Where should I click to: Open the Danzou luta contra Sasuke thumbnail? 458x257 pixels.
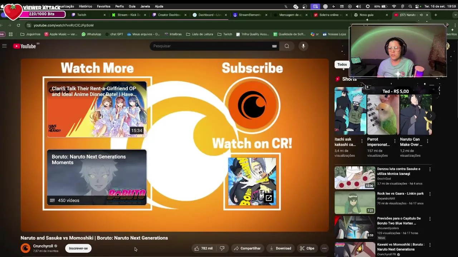355,177
